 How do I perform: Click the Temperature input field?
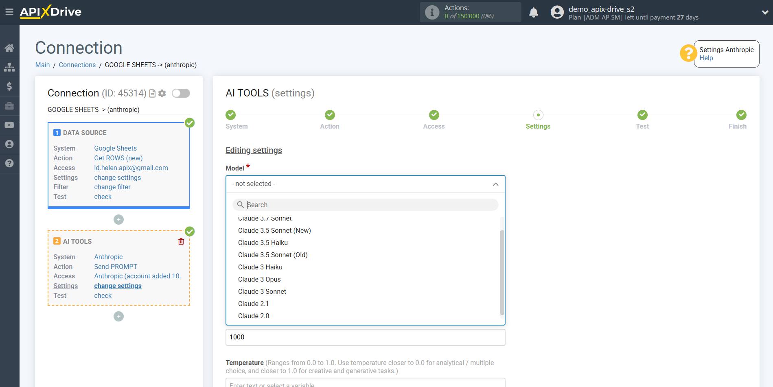pyautogui.click(x=365, y=383)
